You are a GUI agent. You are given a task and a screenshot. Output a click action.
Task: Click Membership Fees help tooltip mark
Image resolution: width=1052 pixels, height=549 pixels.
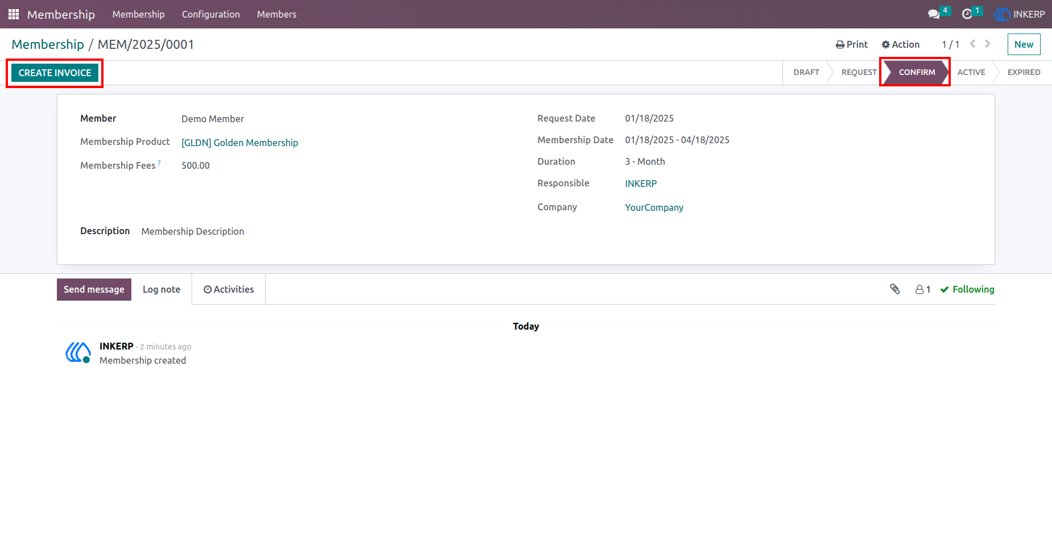coord(159,163)
